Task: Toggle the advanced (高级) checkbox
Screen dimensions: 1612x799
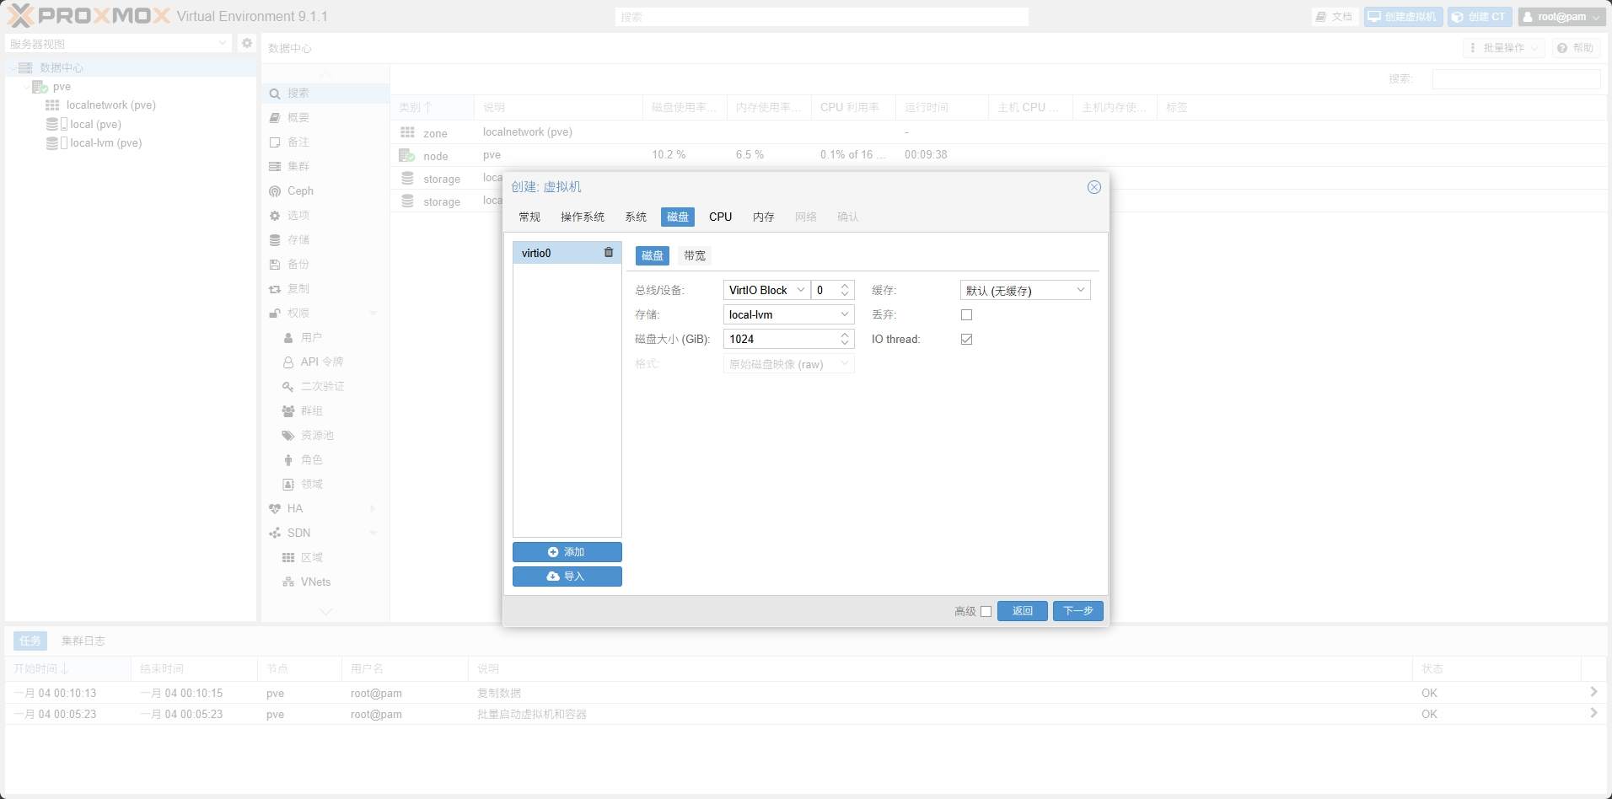Action: coord(986,612)
